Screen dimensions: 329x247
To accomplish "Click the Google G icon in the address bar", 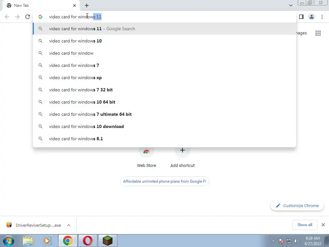I will point(40,17).
